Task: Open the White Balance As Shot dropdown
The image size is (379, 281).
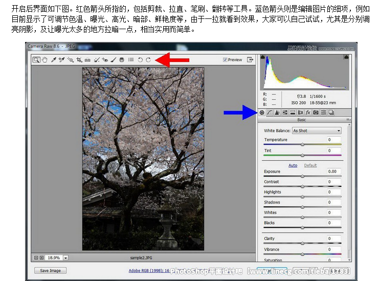Action: click(317, 131)
